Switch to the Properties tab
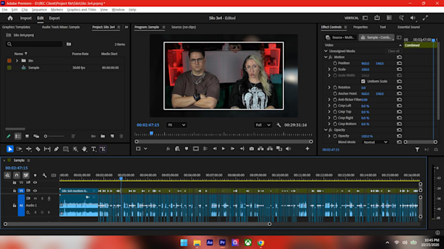This screenshot has height=249, width=444. click(360, 27)
